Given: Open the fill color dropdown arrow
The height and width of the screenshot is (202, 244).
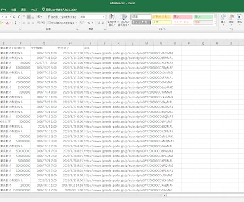Looking at the screenshot, I should pyautogui.click(x=4, y=23).
